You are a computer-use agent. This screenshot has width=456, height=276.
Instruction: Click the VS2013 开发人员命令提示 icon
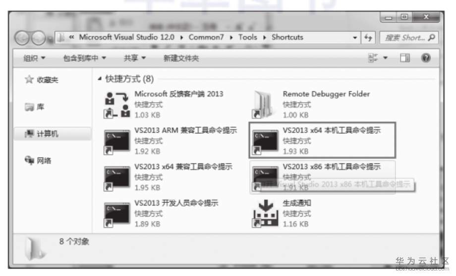tap(117, 215)
